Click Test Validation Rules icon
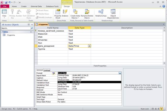 [29, 14]
